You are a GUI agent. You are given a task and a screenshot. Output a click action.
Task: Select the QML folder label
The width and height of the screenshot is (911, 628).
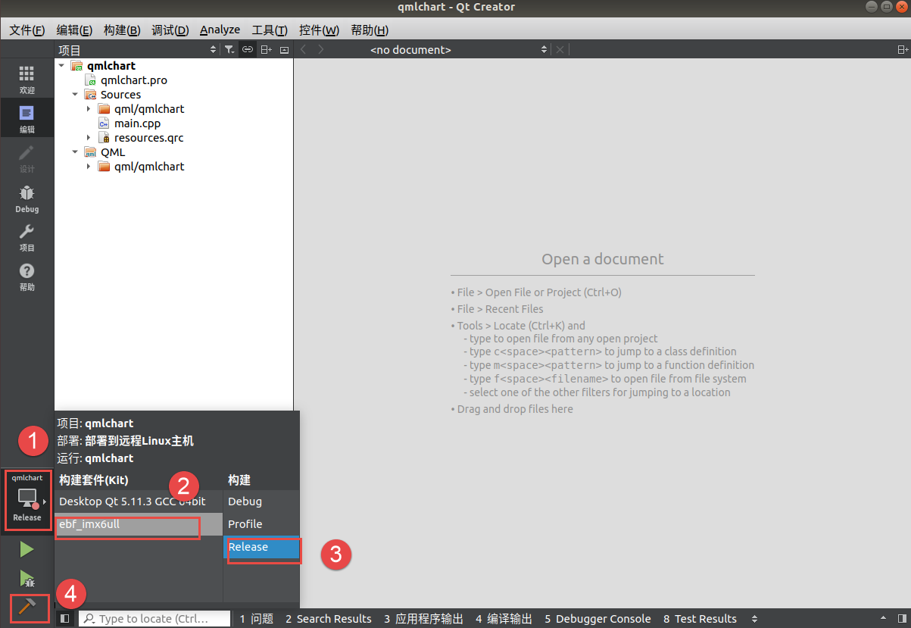[x=113, y=152]
